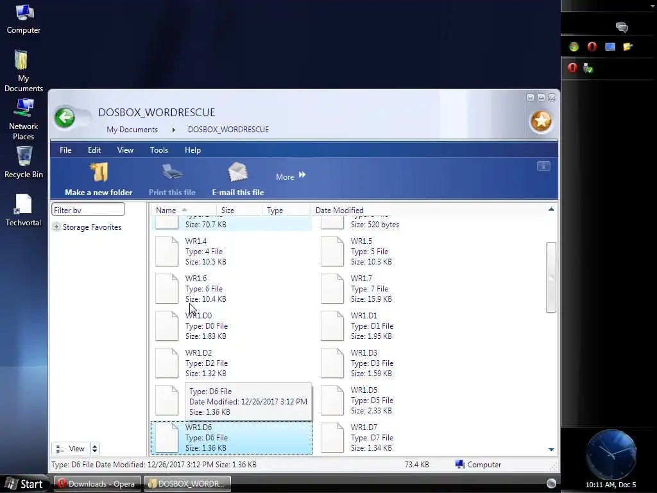Screen dimensions: 657x493
Task: Toggle the info pane button
Action: click(x=543, y=166)
